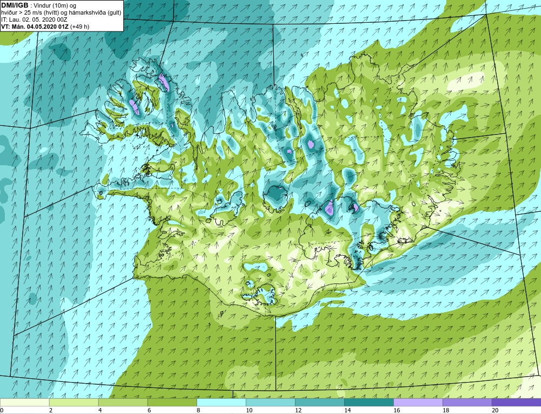Click the legend value label 14
Image resolution: width=541 pixels, height=414 pixels.
point(347,410)
